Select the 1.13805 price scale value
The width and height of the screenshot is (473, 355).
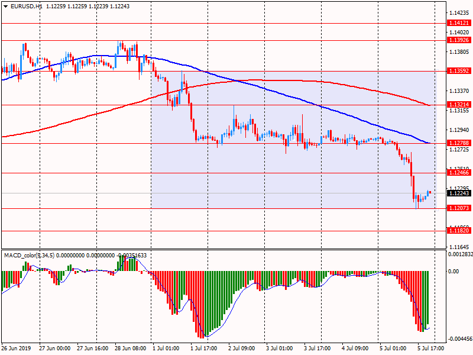pos(459,52)
